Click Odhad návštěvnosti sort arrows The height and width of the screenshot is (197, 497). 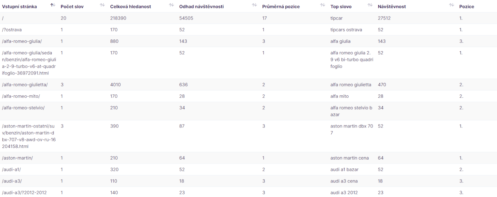[x=254, y=5]
